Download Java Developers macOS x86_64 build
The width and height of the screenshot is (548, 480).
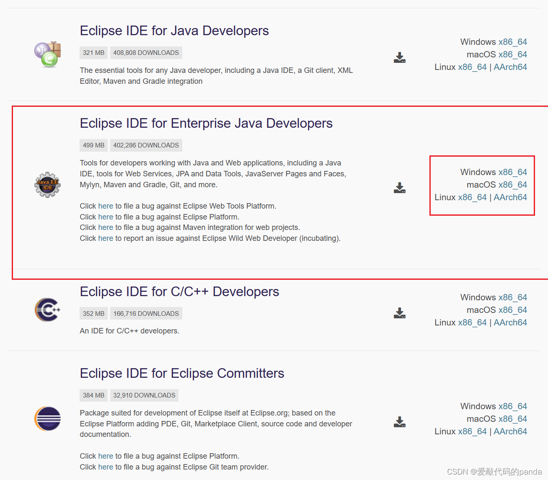click(513, 54)
